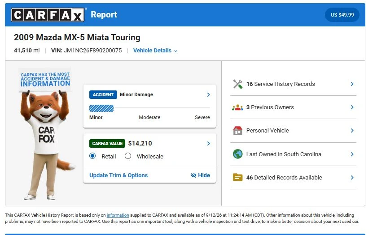Click 'Last Owned in South Carolina' text
The width and height of the screenshot is (377, 235).
pyautogui.click(x=284, y=154)
